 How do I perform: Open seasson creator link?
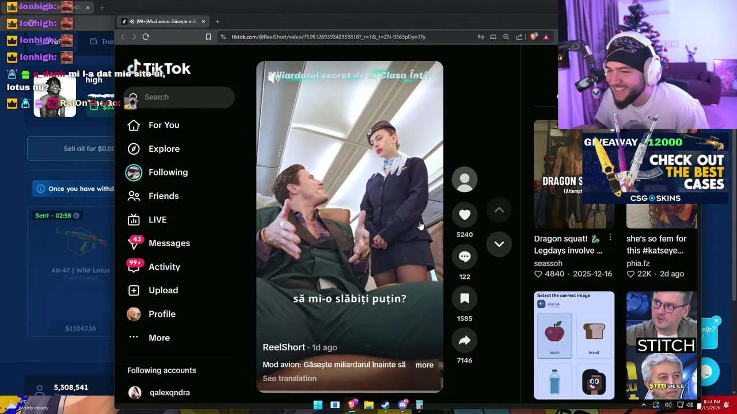coord(548,263)
